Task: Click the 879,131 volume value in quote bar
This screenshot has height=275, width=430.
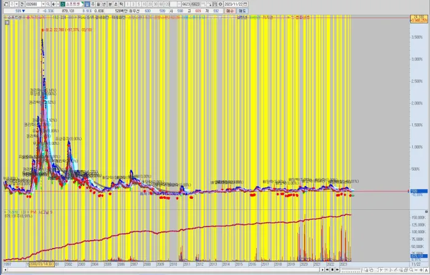Action: tap(68, 11)
